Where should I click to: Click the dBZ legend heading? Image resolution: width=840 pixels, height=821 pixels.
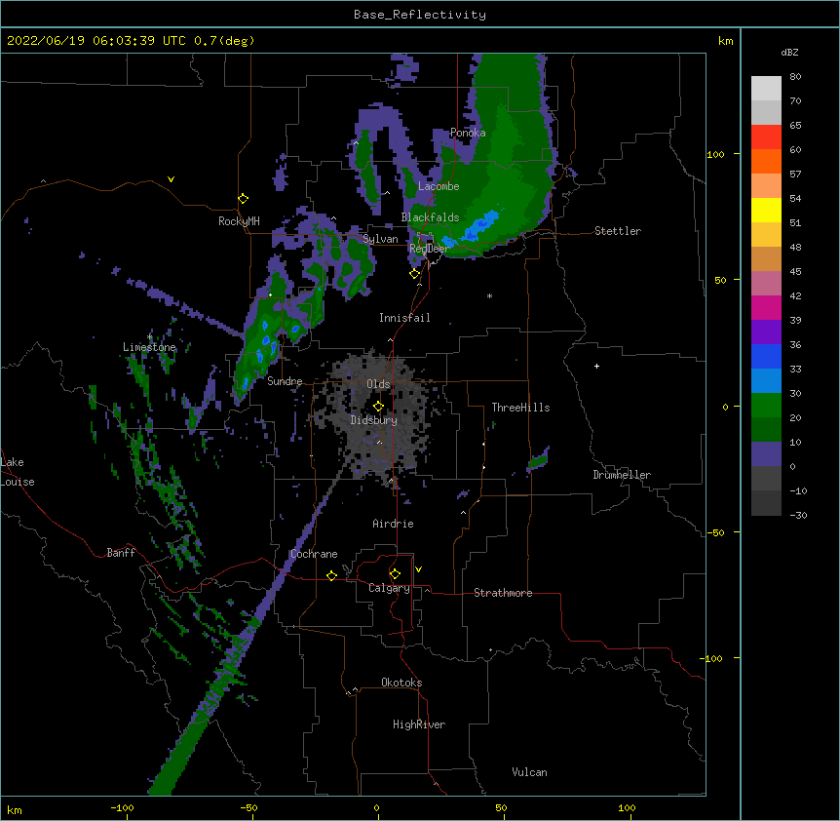point(789,52)
